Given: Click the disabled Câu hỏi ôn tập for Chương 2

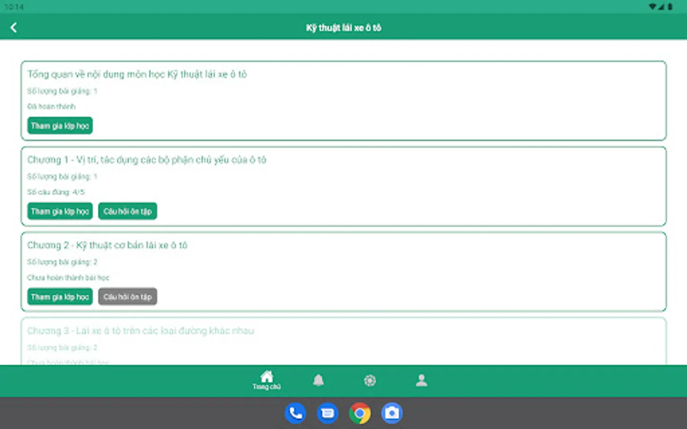Looking at the screenshot, I should point(127,296).
